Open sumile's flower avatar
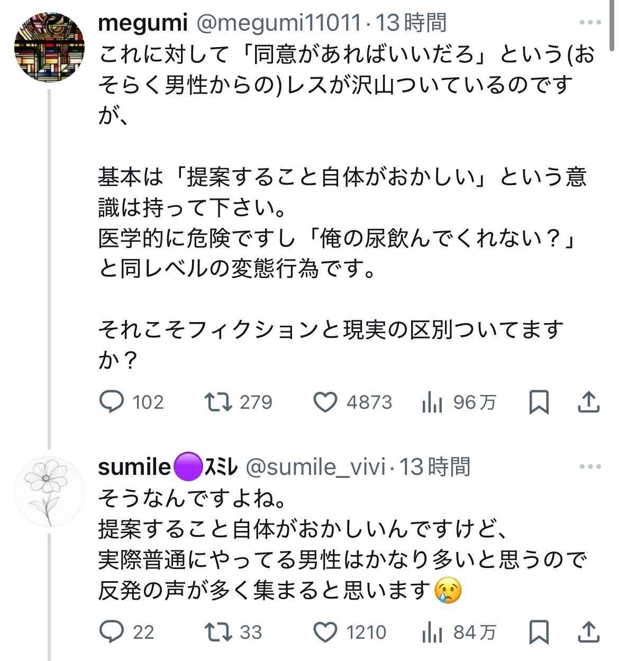Viewport: 619px width, 661px height. [49, 491]
